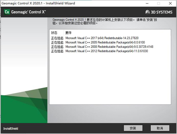Minimize the InstallShield Wizard window
Image resolution: width=177 pixels, height=134 pixels.
point(147,4)
